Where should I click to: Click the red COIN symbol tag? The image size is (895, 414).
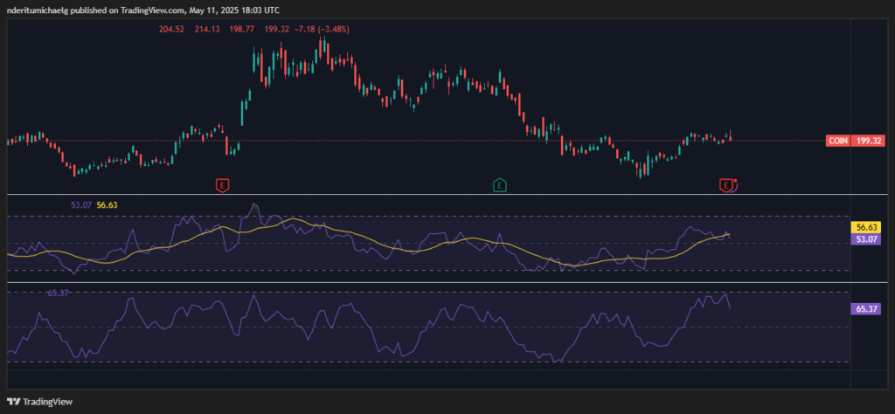pyautogui.click(x=837, y=141)
